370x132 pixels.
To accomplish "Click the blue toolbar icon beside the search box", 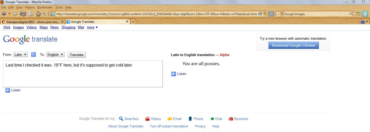I will [271, 14].
